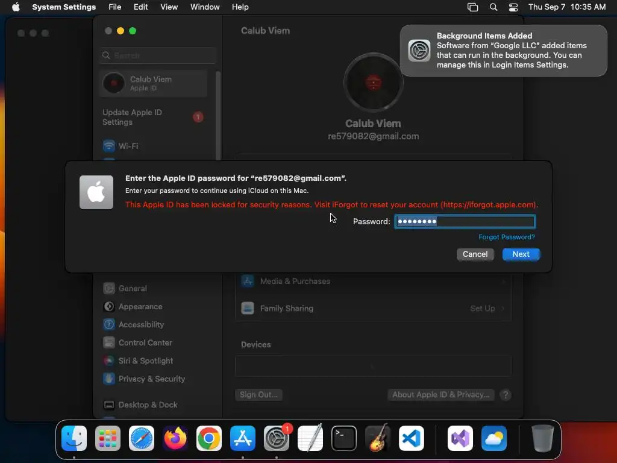Click the Calub Viem profile picture
Image resolution: width=617 pixels, height=463 pixels.
coord(373,83)
